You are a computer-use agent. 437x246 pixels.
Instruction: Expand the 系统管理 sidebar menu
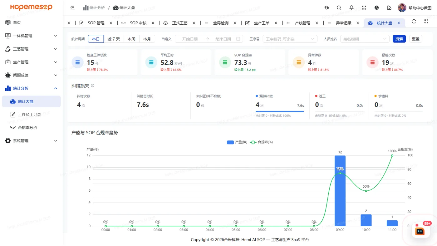click(x=32, y=141)
